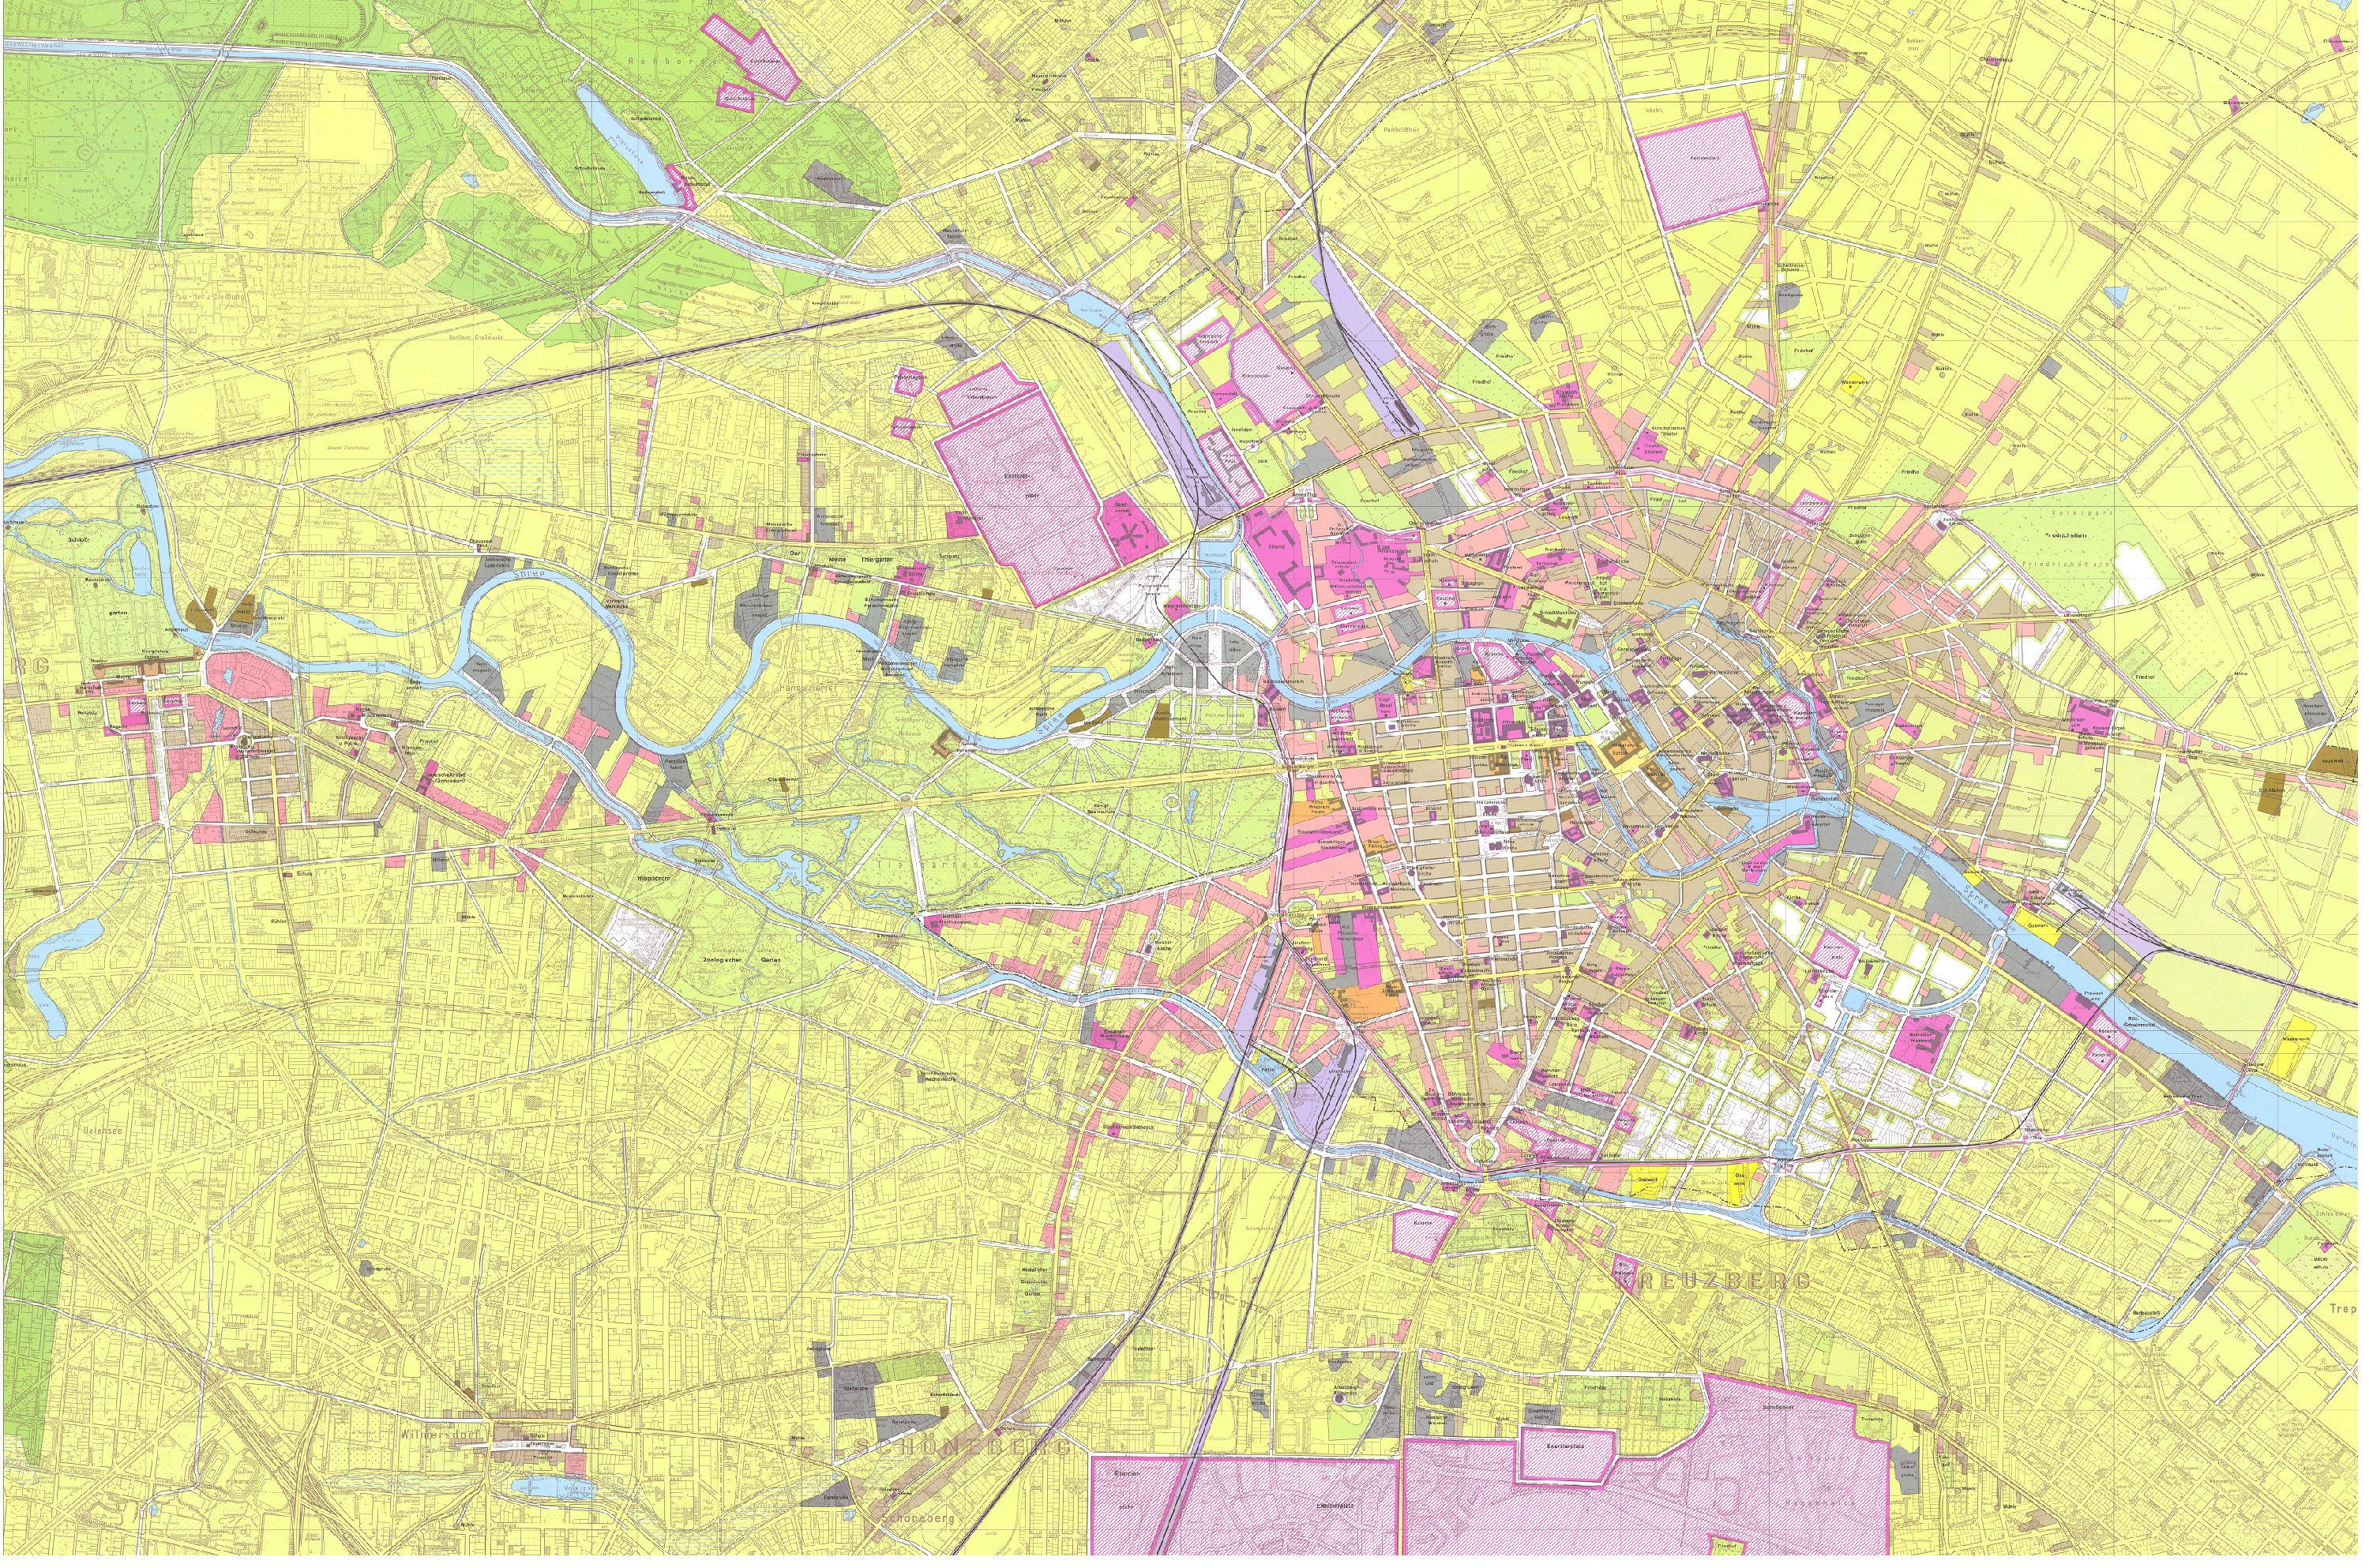This screenshot has width=2369, height=1568.
Task: Click the KREUZBERG district label
Action: coord(1714,1282)
